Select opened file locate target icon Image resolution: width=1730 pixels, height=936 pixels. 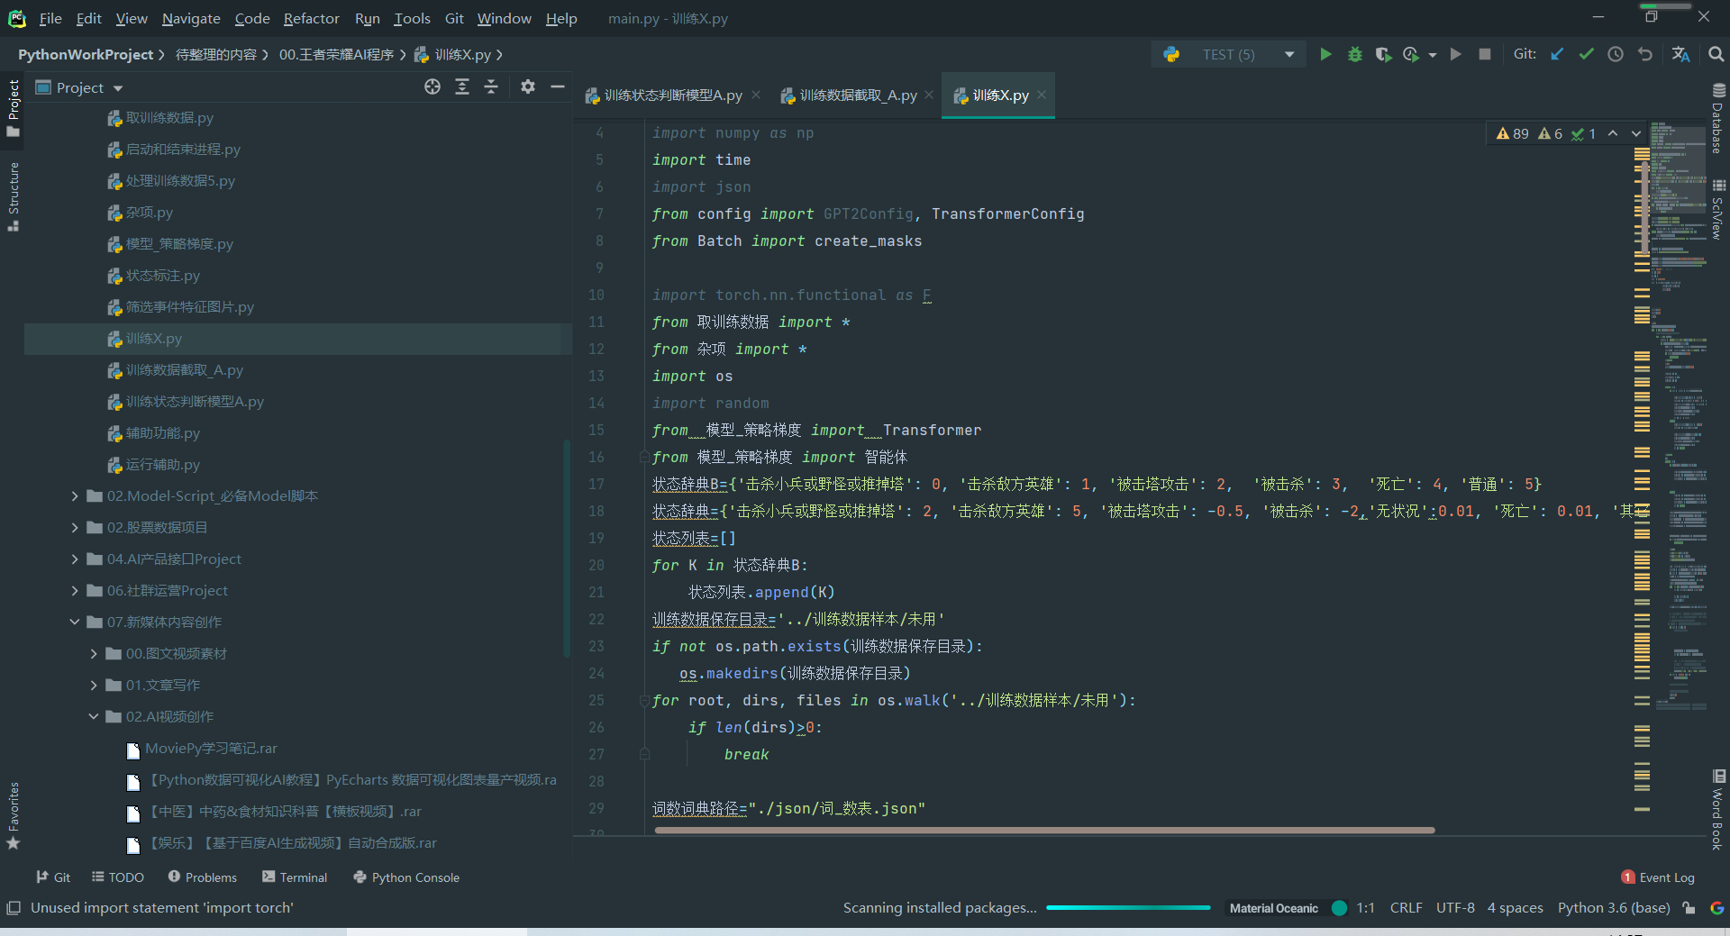tap(432, 86)
